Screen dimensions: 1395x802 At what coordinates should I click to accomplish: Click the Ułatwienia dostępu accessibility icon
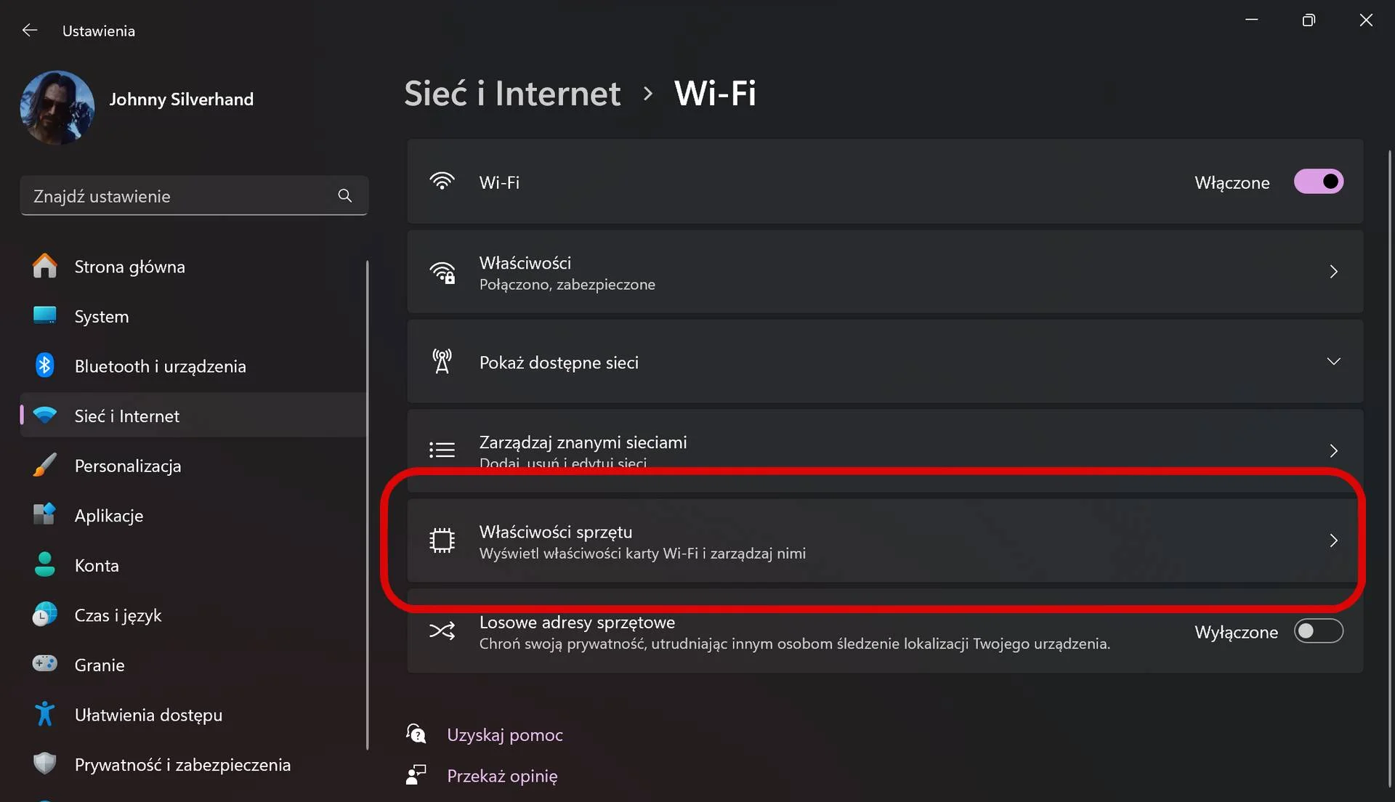[45, 714]
